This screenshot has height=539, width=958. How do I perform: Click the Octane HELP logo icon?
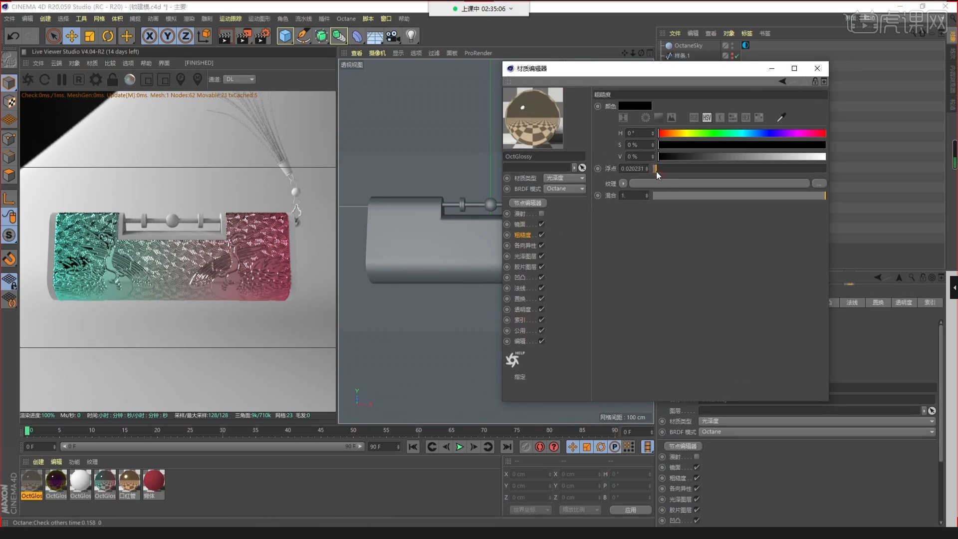coord(514,359)
